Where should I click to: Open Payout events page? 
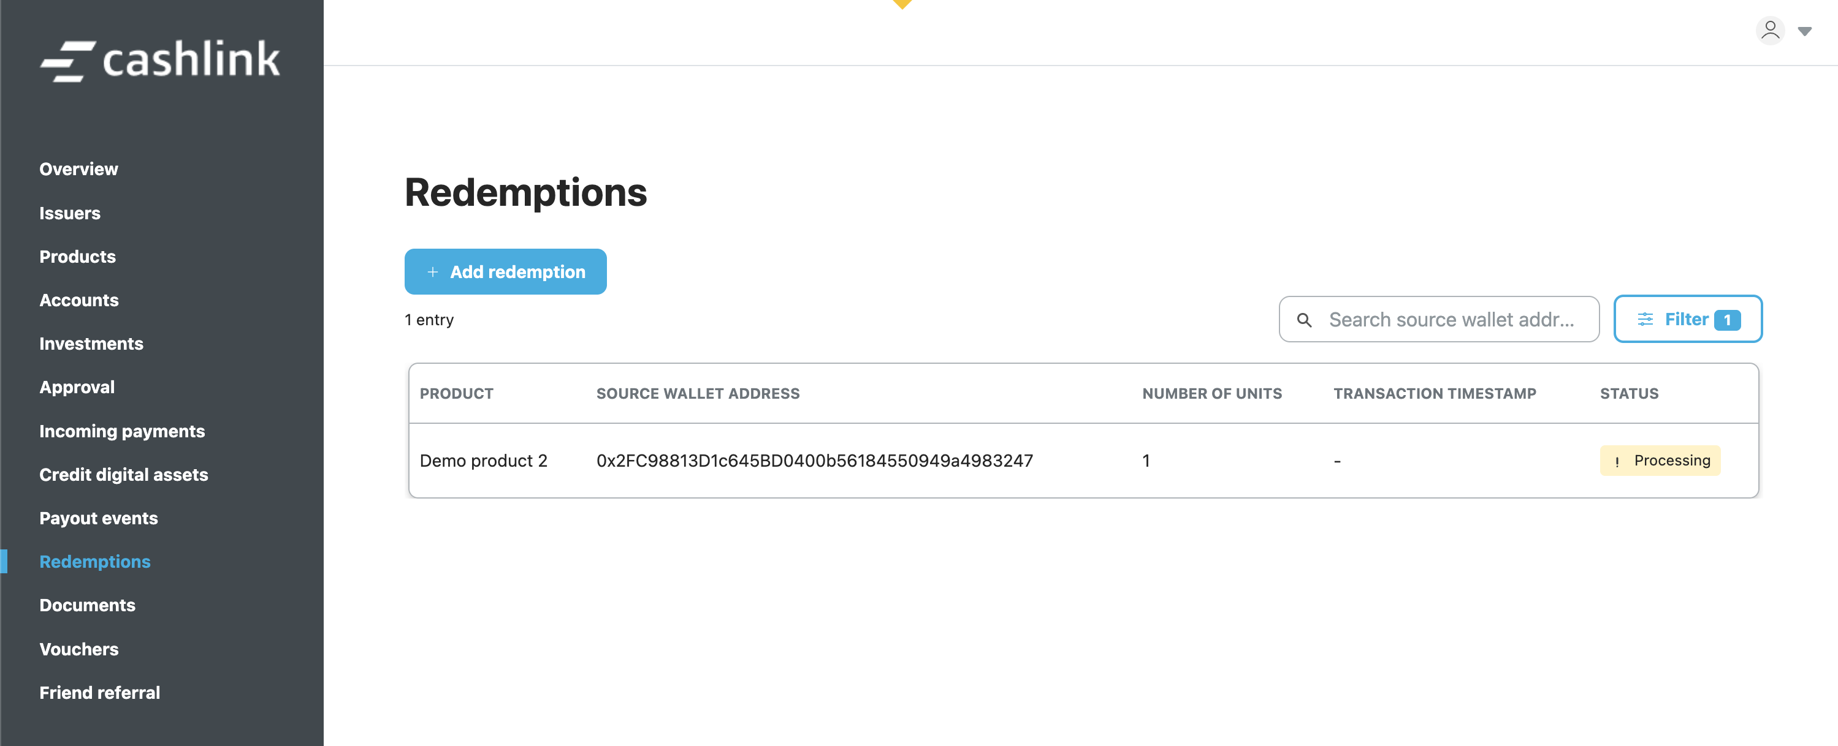tap(99, 518)
